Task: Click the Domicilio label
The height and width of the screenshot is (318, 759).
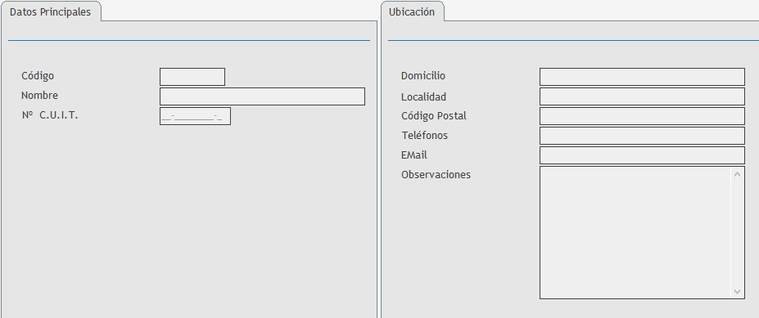Action: pos(423,75)
